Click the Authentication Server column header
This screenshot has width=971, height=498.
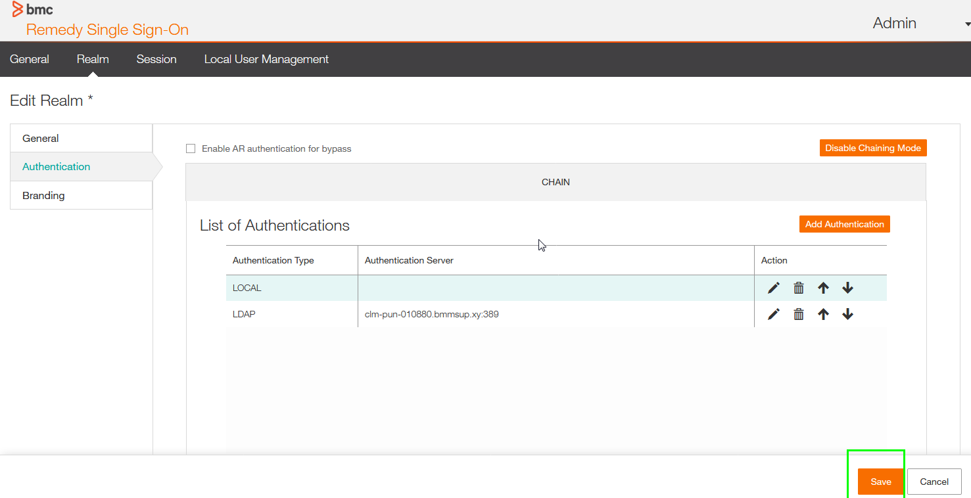click(x=556, y=260)
